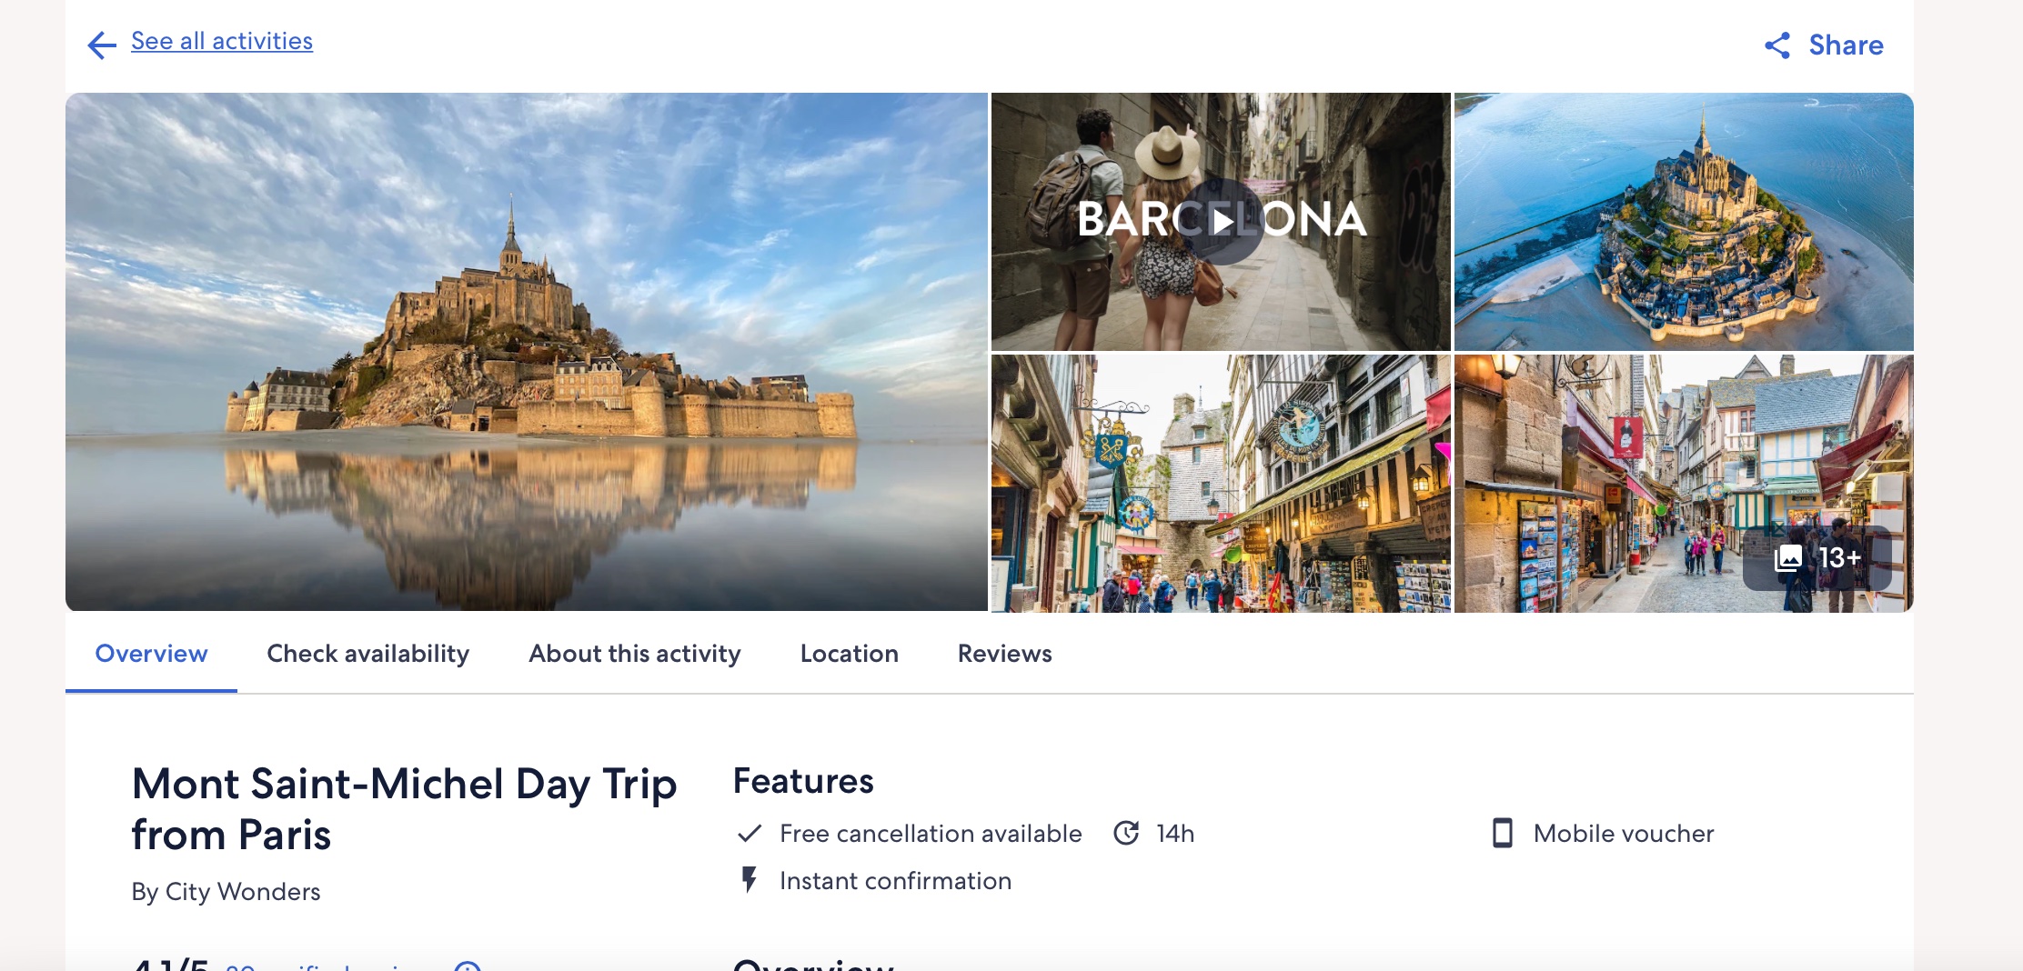
Task: Switch to the Overview tab
Action: point(151,654)
